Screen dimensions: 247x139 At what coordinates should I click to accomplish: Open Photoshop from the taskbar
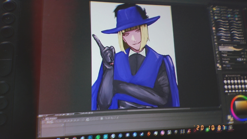click(90, 137)
